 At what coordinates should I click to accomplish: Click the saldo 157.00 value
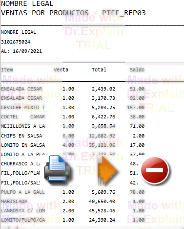pos(136,108)
